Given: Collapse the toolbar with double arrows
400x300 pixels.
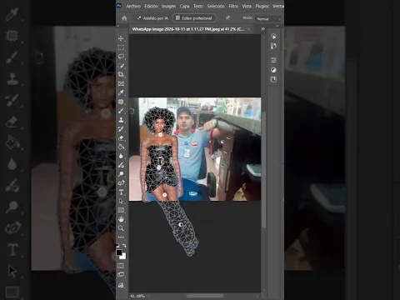Looking at the screenshot, I should 117,26.
